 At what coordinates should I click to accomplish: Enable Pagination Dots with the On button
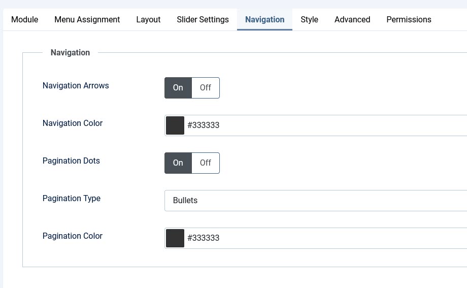pos(178,163)
